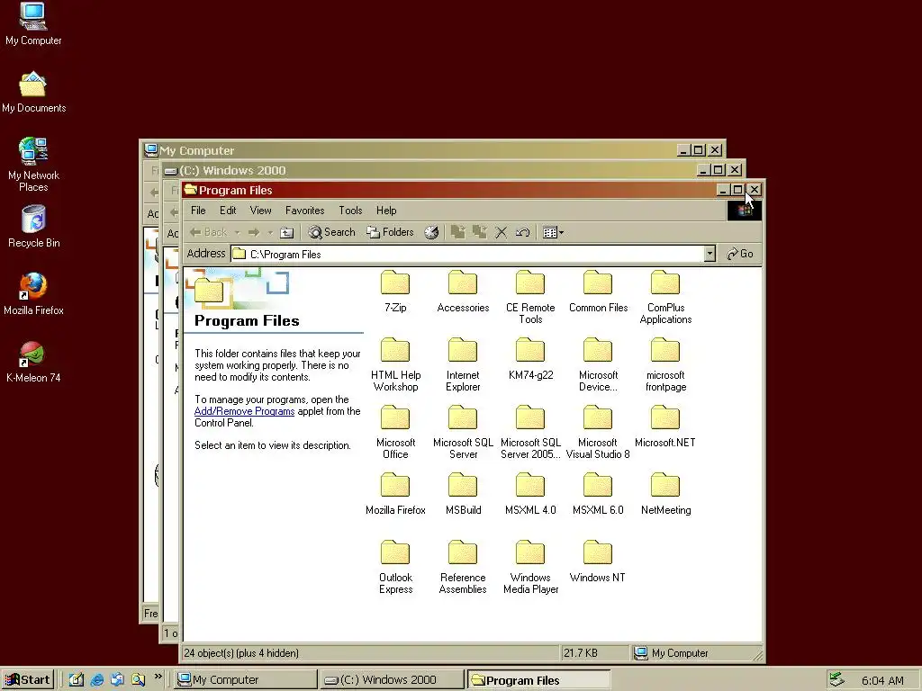Select the MSXML 4.0 folder
This screenshot has width=922, height=691.
[530, 494]
